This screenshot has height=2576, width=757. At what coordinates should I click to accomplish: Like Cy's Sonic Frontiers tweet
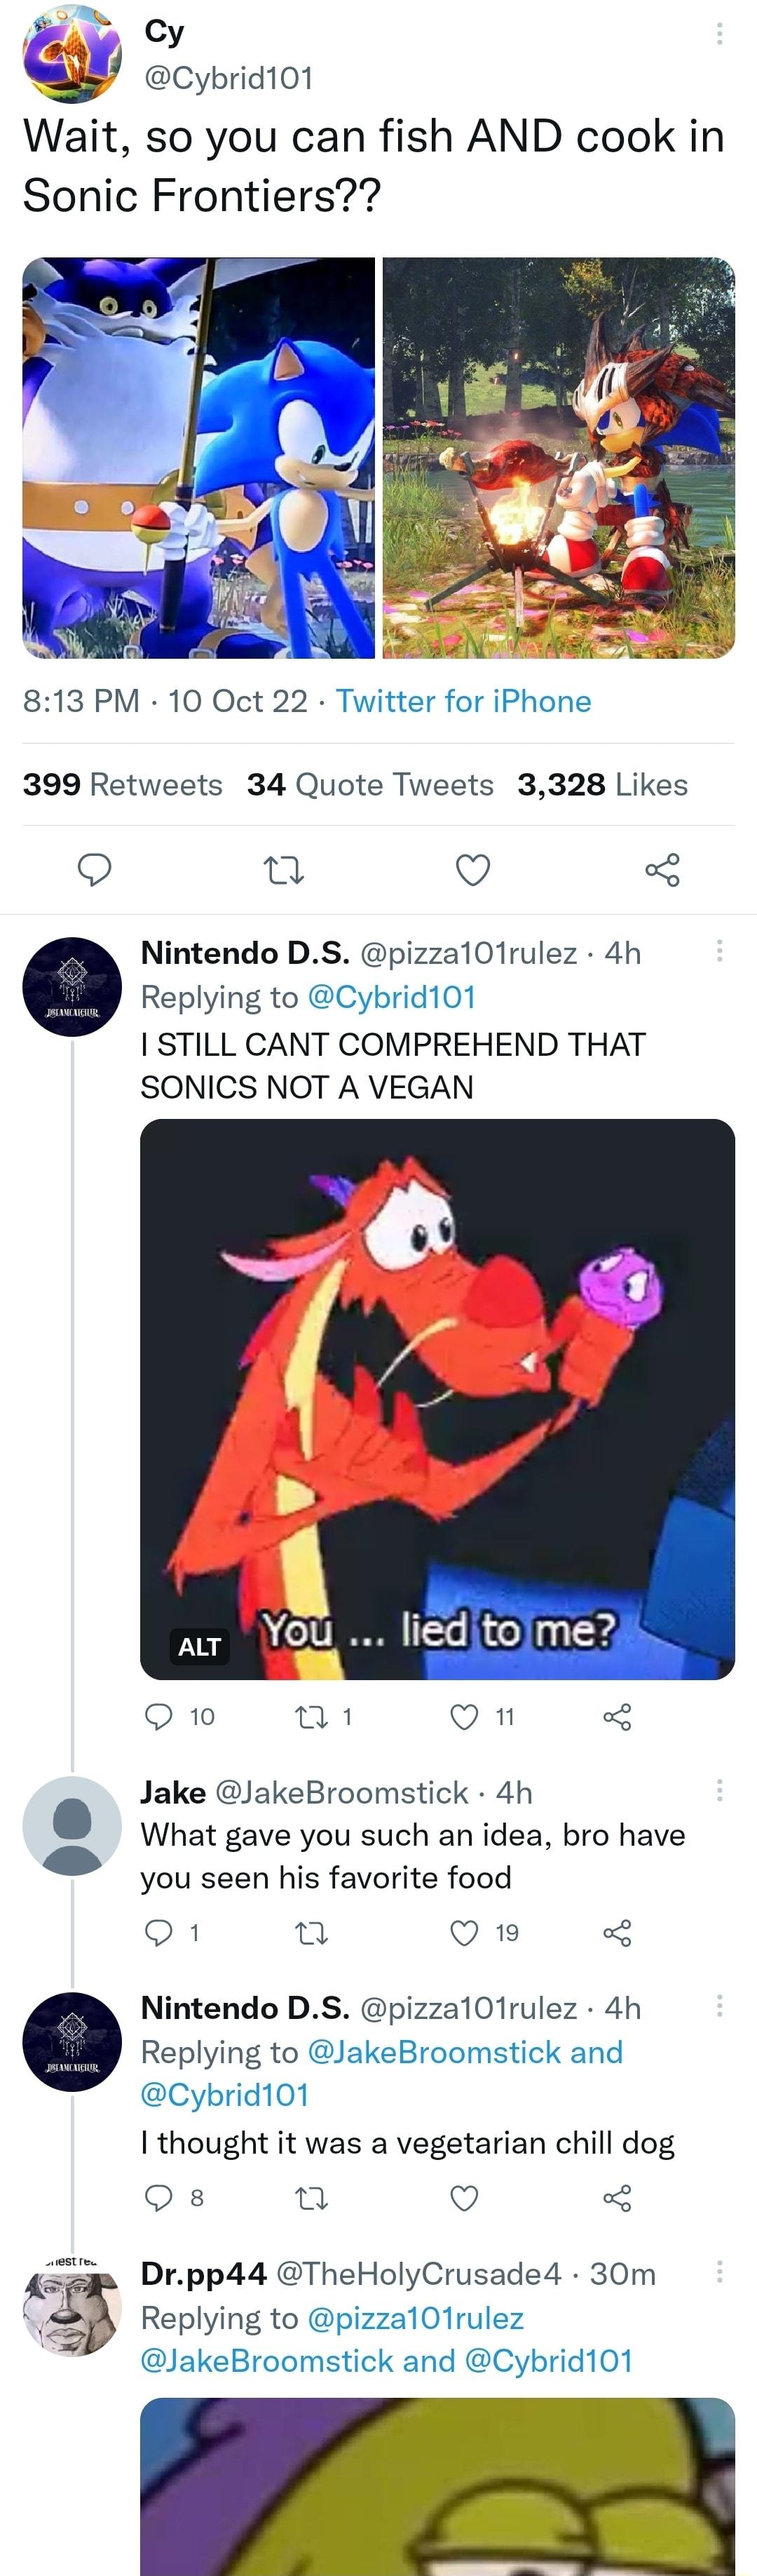coord(472,870)
